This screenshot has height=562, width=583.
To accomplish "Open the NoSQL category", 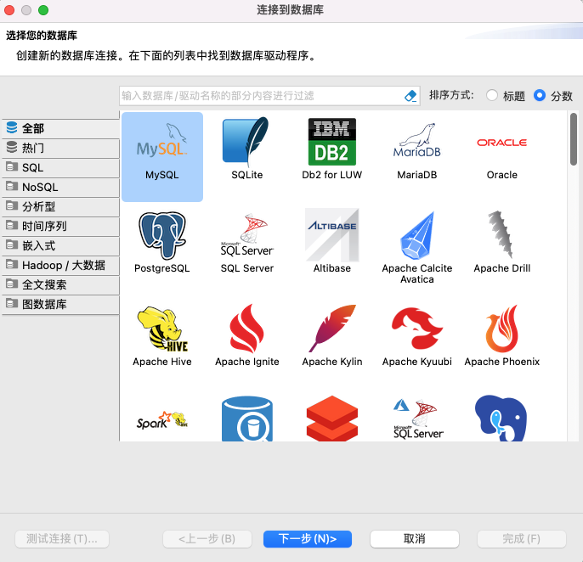I will click(x=60, y=188).
